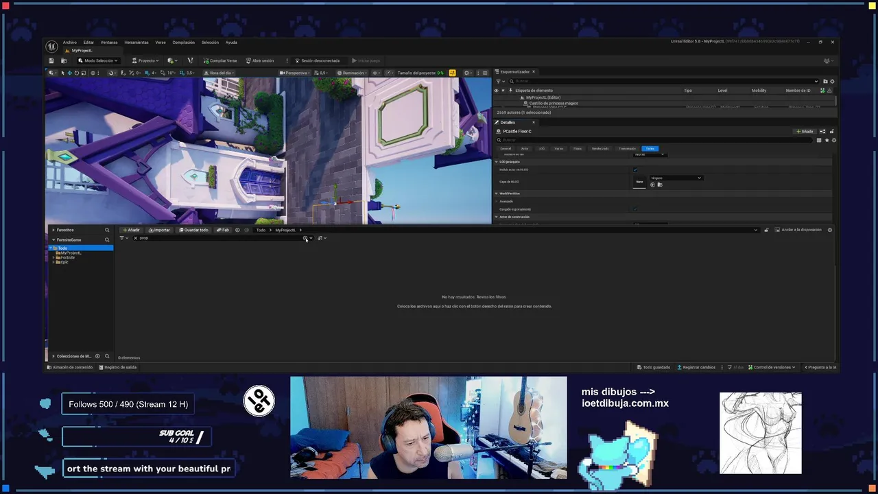Open the 'Hora del día' dropdown

(x=219, y=73)
